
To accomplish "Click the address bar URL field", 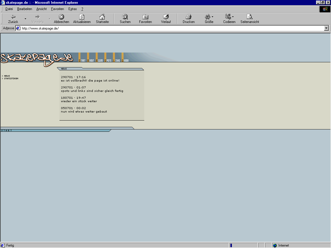I will click(172, 28).
